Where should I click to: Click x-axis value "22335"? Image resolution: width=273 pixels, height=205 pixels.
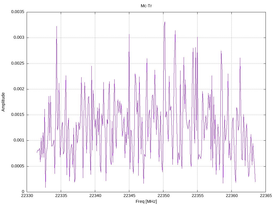tap(61, 196)
